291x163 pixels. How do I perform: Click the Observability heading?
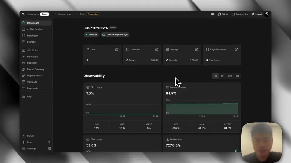click(94, 76)
